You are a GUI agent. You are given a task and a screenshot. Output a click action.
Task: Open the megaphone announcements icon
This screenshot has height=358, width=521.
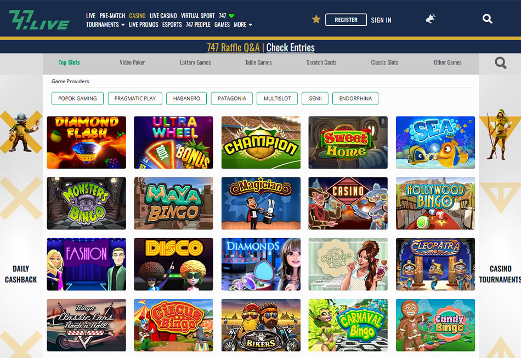(431, 19)
